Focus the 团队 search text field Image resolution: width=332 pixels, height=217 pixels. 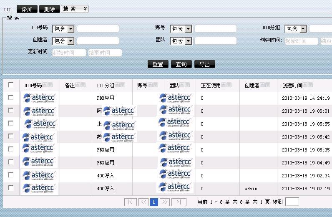(x=216, y=41)
